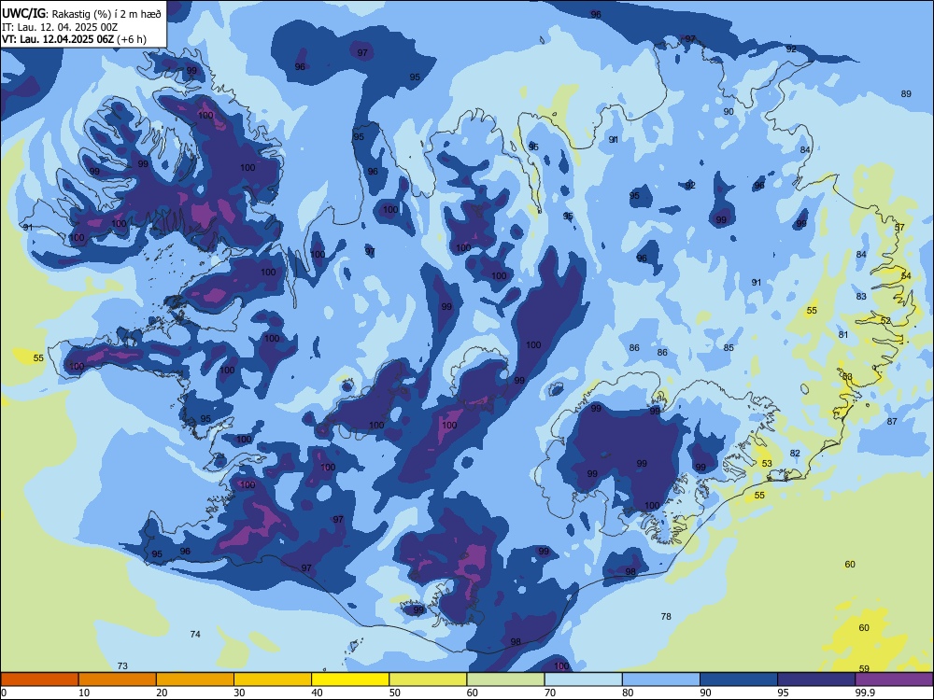Screen dimensions: 934x700
Task: Select the '10' legend scale label
Action: click(85, 693)
